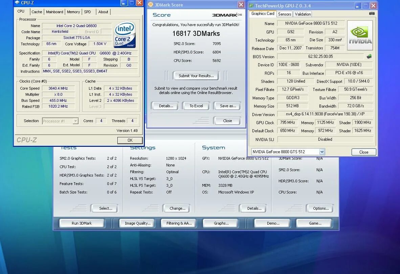400x274 pixels.
Task: Click the GPU-Z screenshot camera icon
Action: (372, 14)
